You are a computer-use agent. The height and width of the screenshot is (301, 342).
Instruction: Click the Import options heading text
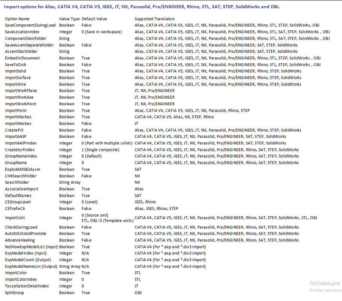[x=142, y=7]
